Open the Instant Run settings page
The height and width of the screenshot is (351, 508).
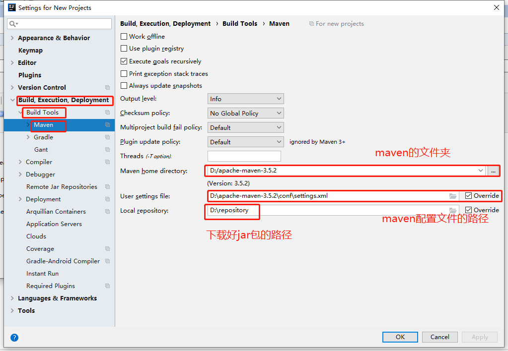42,273
